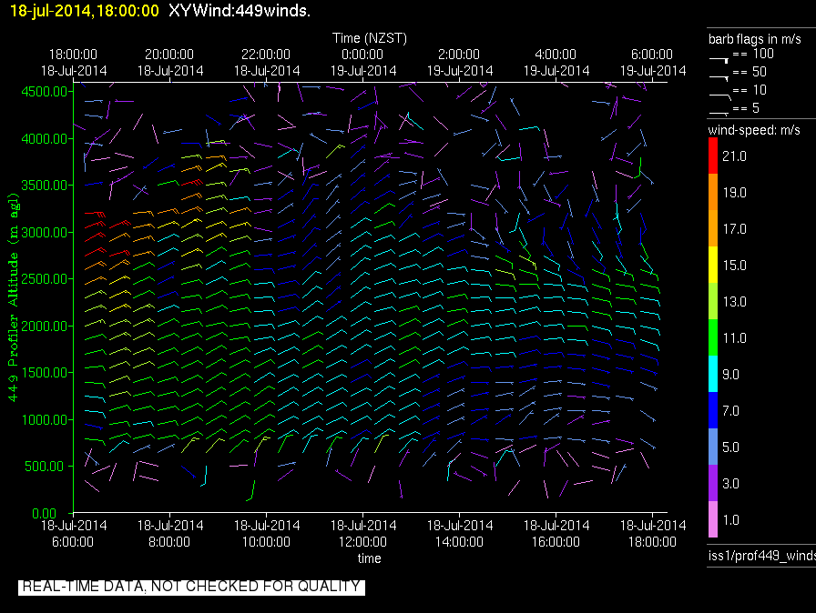Click the '0.00' altitude tick label
The width and height of the screenshot is (816, 613).
coord(45,514)
